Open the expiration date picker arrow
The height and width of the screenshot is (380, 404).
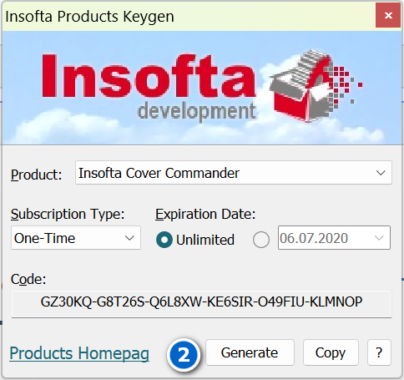[379, 238]
